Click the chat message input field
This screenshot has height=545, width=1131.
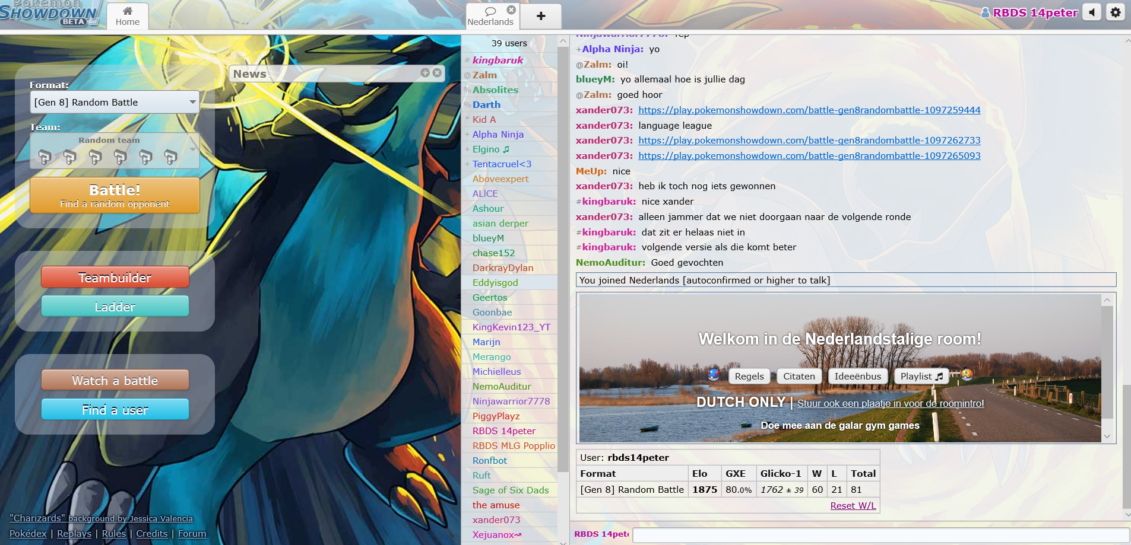[x=881, y=534]
